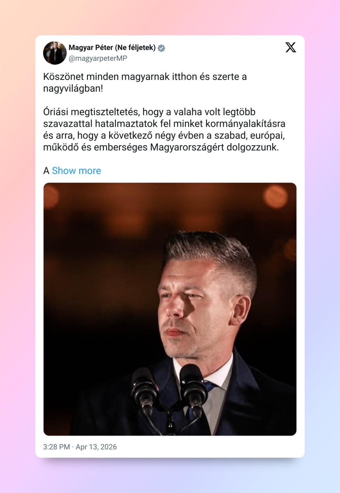This screenshot has width=340, height=493.
Task: Click the left microphone in the photo
Action: point(144,389)
